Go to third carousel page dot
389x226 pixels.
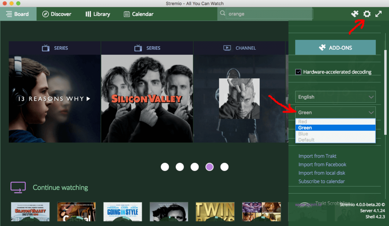194,167
